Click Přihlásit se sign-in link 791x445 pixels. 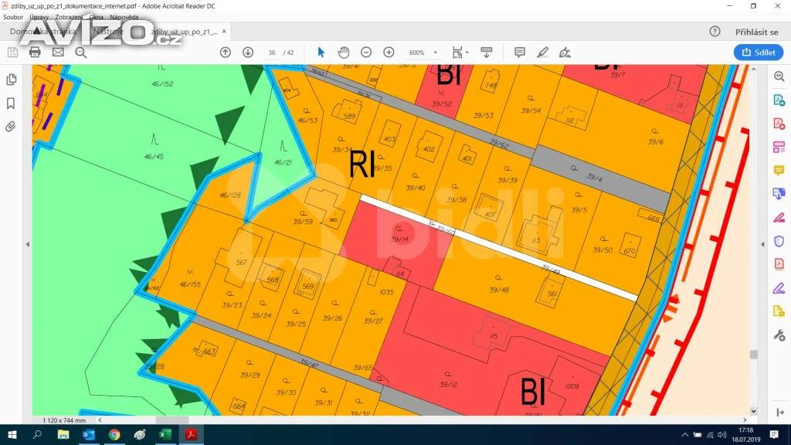756,32
